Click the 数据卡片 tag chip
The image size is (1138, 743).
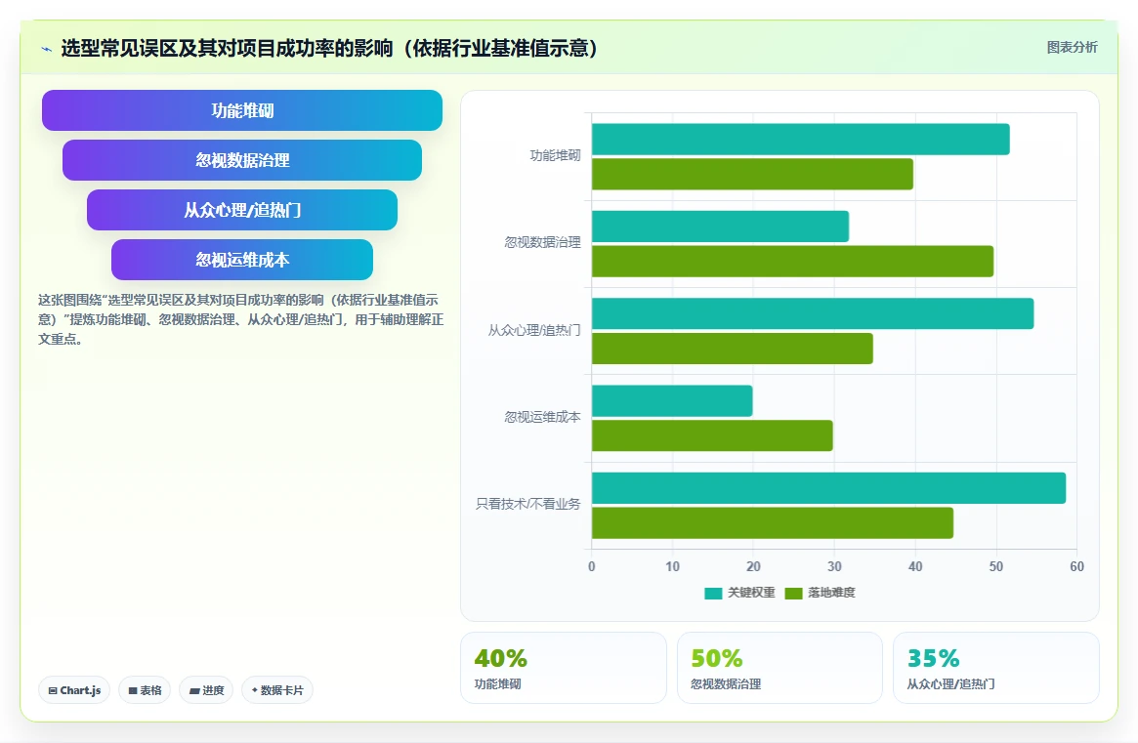[277, 690]
